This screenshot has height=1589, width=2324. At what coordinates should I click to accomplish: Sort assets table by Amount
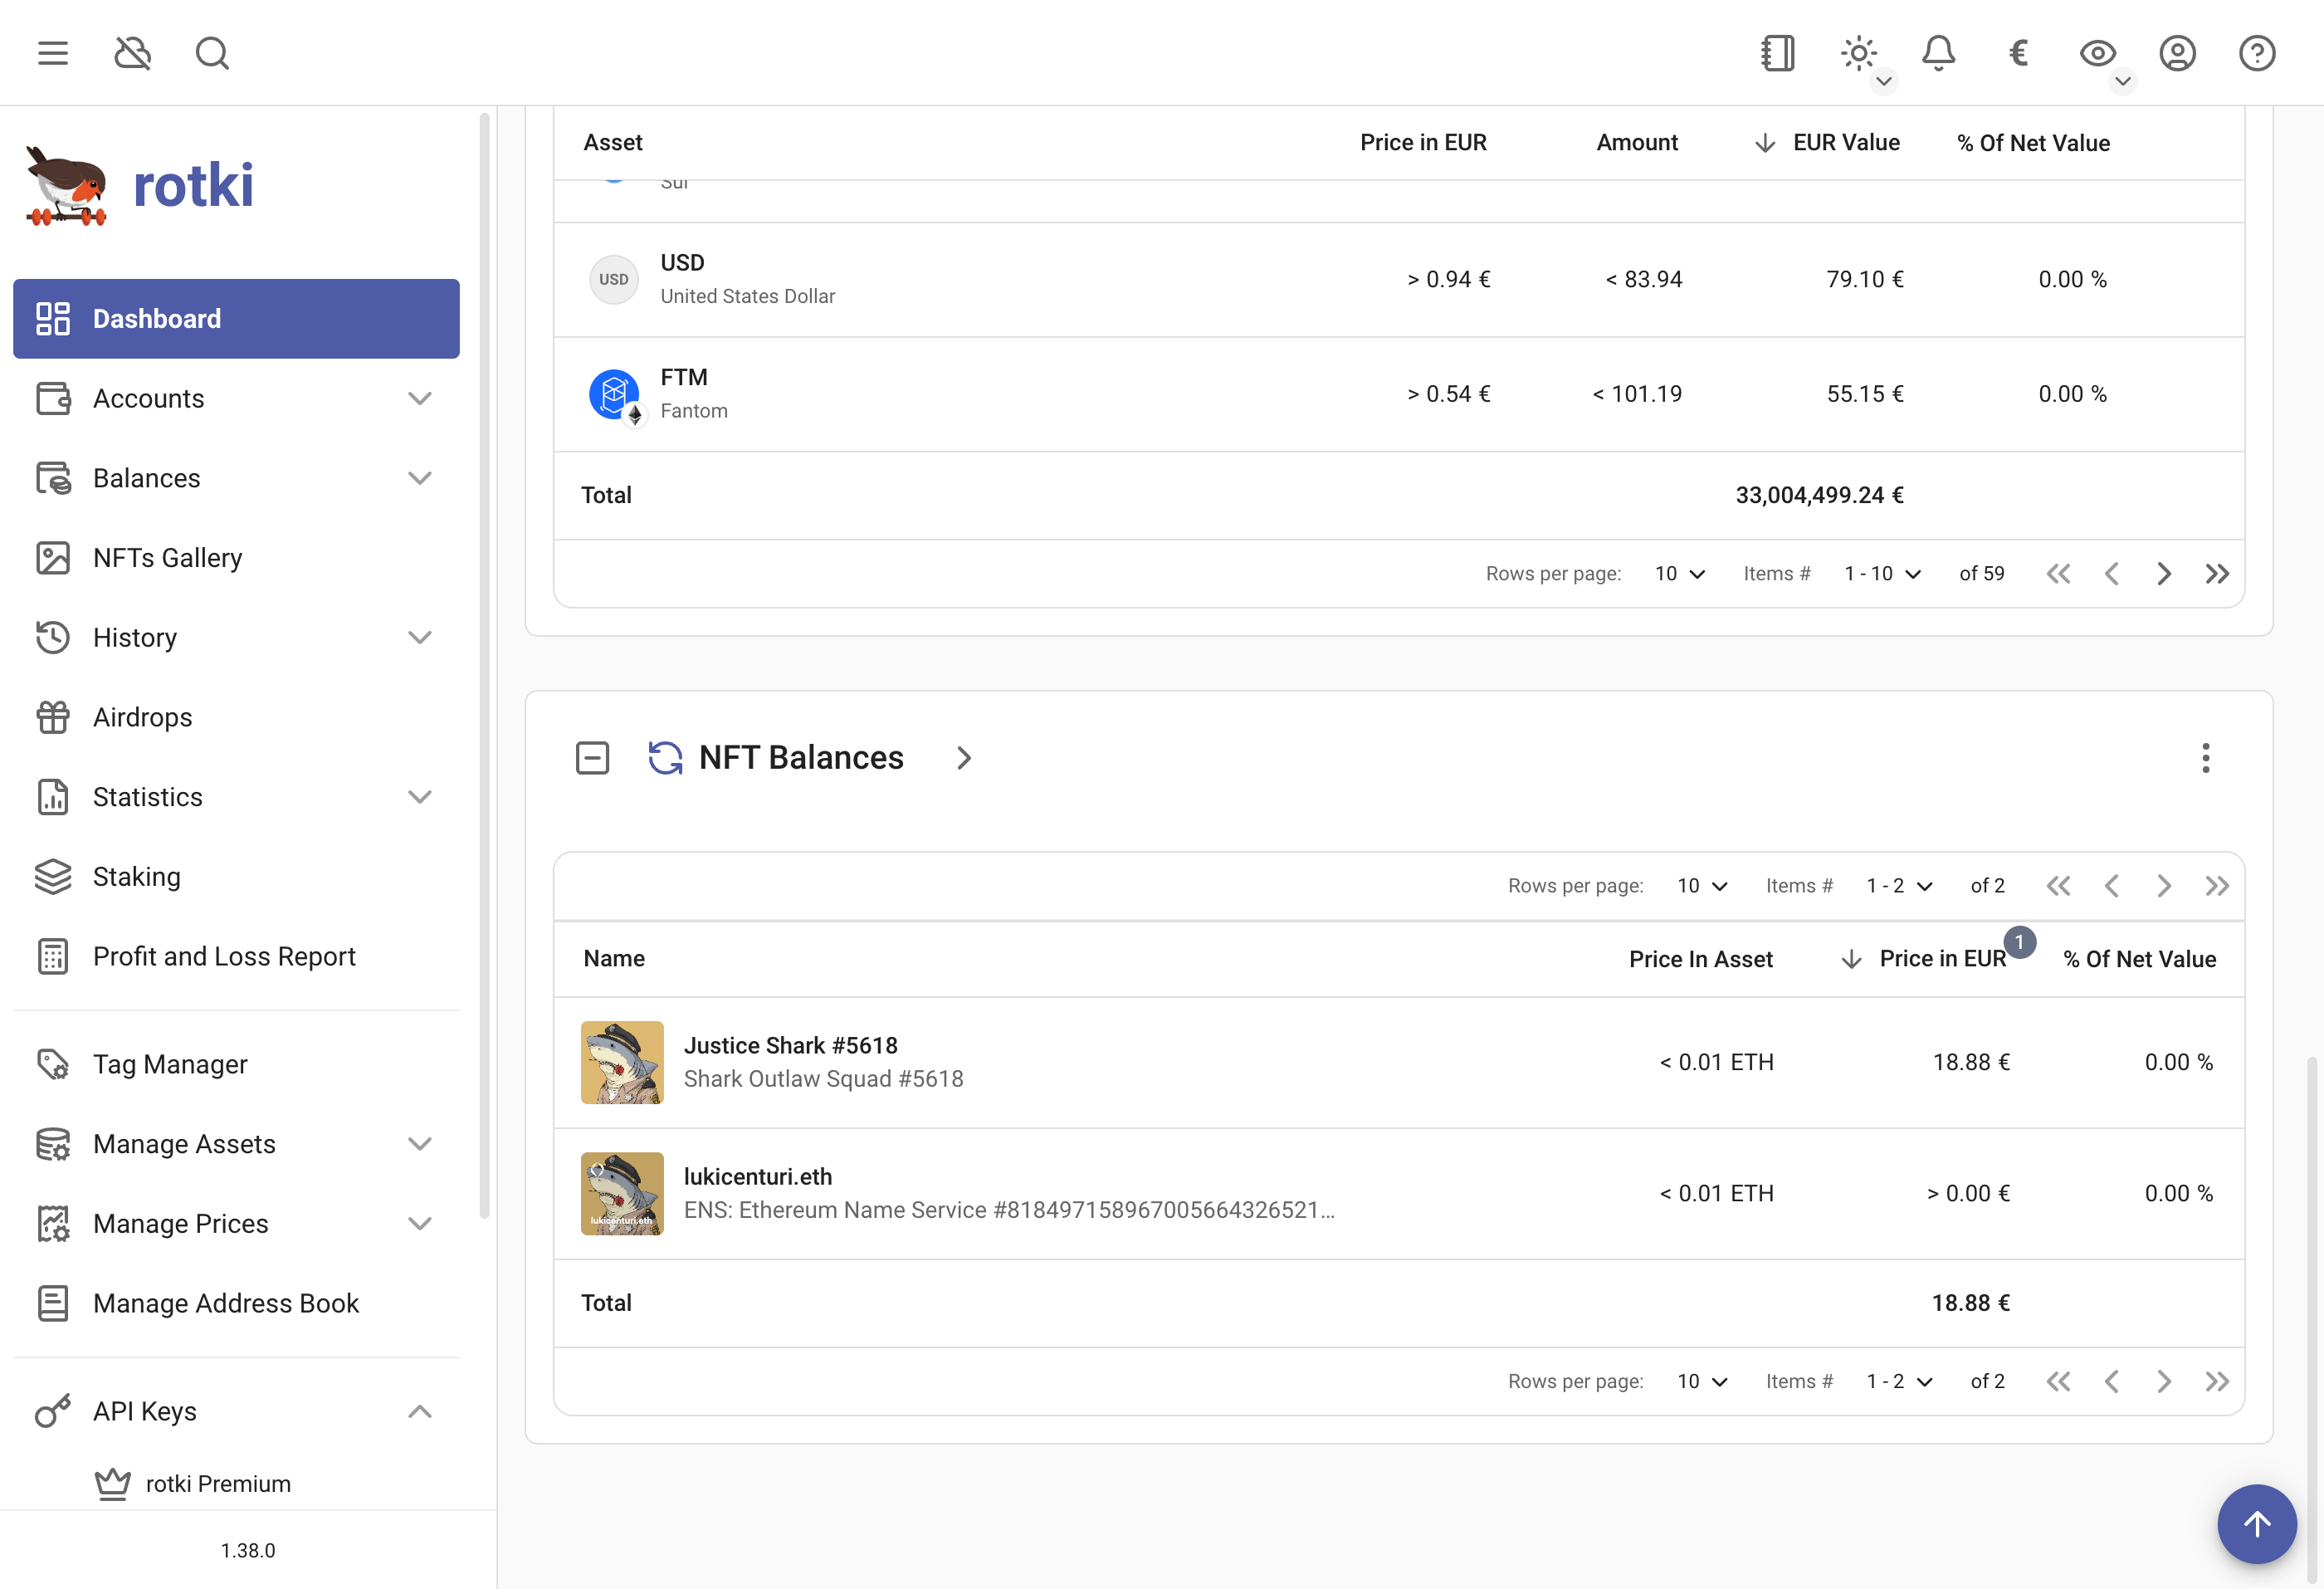point(1637,143)
